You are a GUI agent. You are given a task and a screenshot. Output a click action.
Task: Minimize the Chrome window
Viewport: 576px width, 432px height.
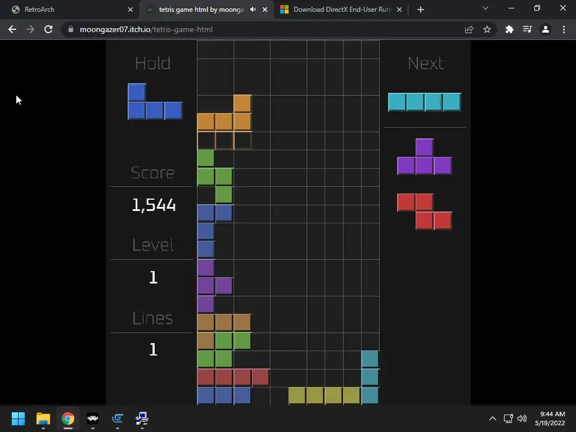point(511,8)
